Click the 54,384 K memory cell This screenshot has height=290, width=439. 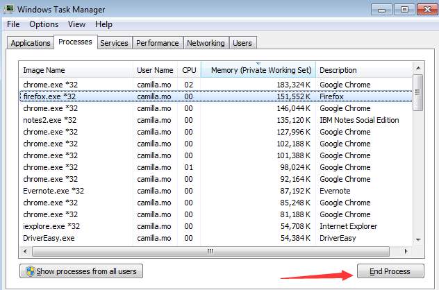point(295,238)
